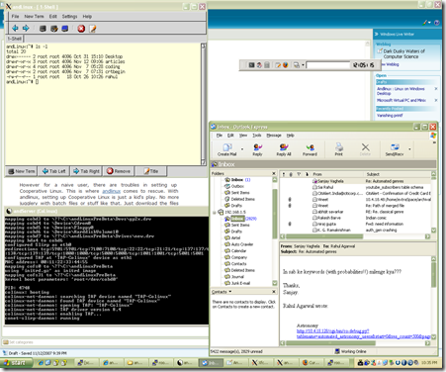The image size is (446, 372).
Task: Open email from Sai Rahul
Action: (355, 187)
